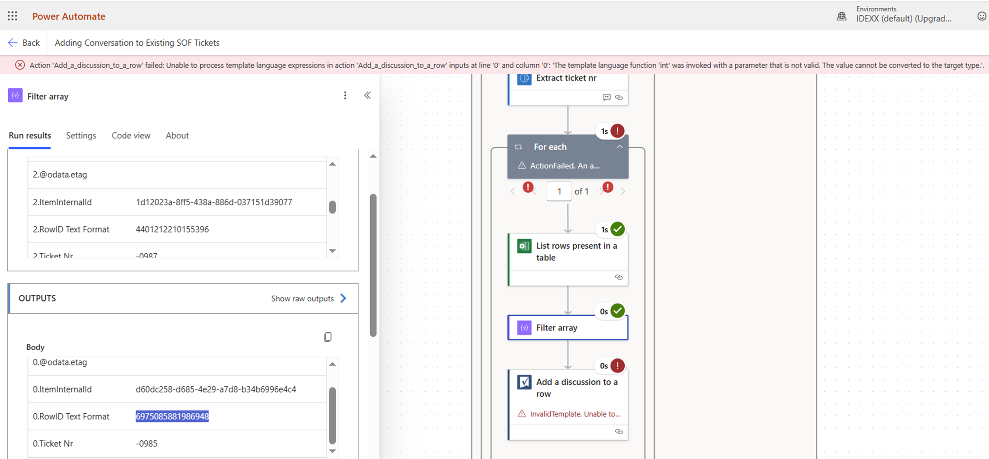Click the feedback smiley icon

(x=981, y=16)
